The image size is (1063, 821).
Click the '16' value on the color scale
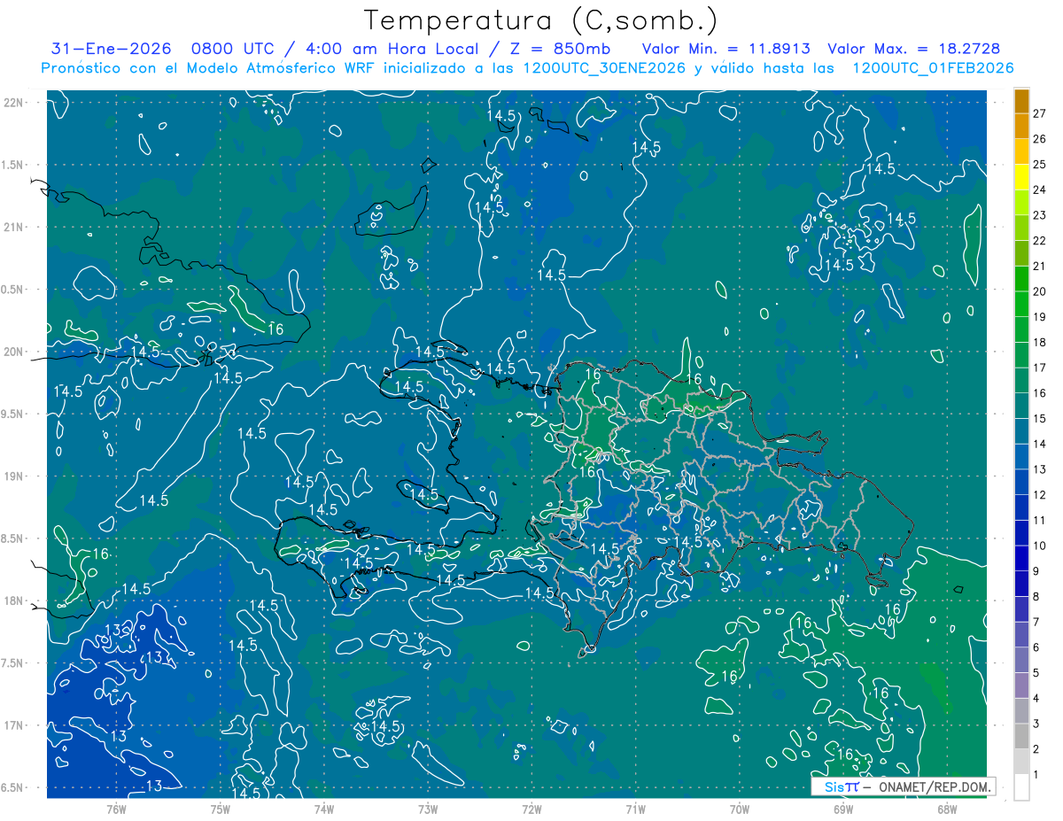pyautogui.click(x=1039, y=392)
